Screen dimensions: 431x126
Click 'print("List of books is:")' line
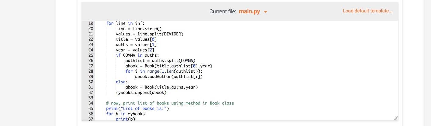137,108
